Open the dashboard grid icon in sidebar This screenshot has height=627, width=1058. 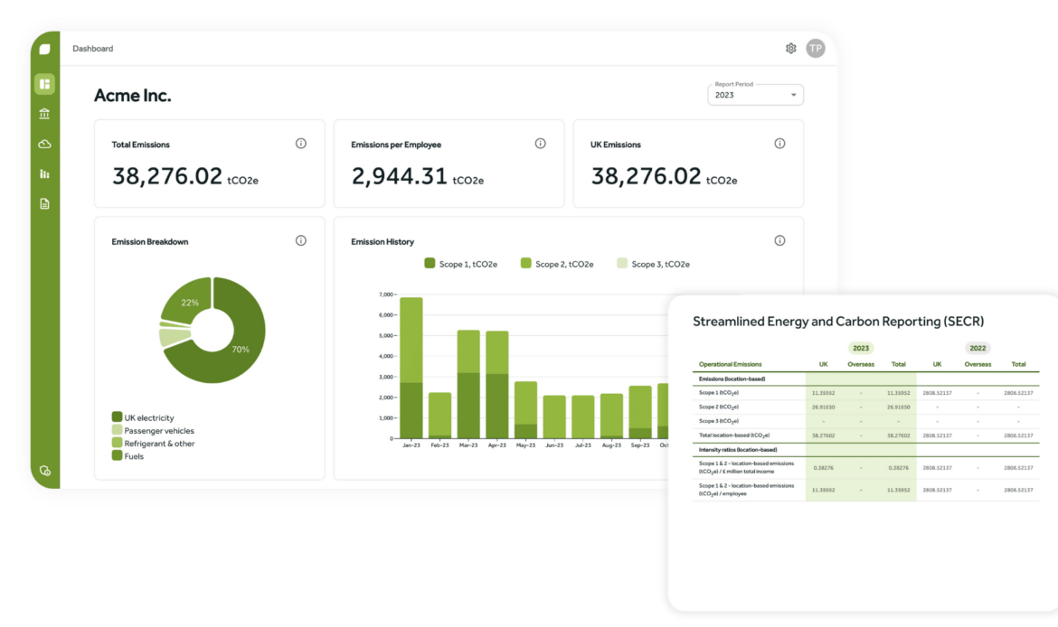pyautogui.click(x=44, y=84)
